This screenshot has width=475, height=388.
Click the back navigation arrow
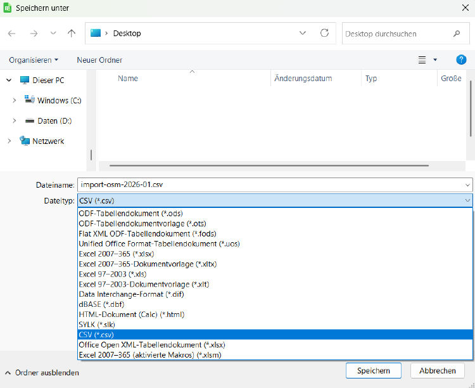(12, 34)
